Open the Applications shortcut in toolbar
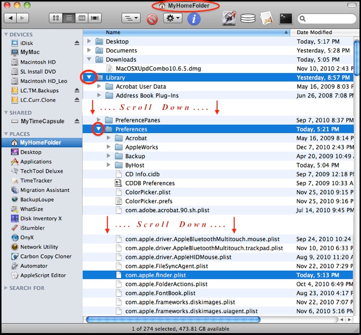This screenshot has width=361, height=335. click(266, 18)
